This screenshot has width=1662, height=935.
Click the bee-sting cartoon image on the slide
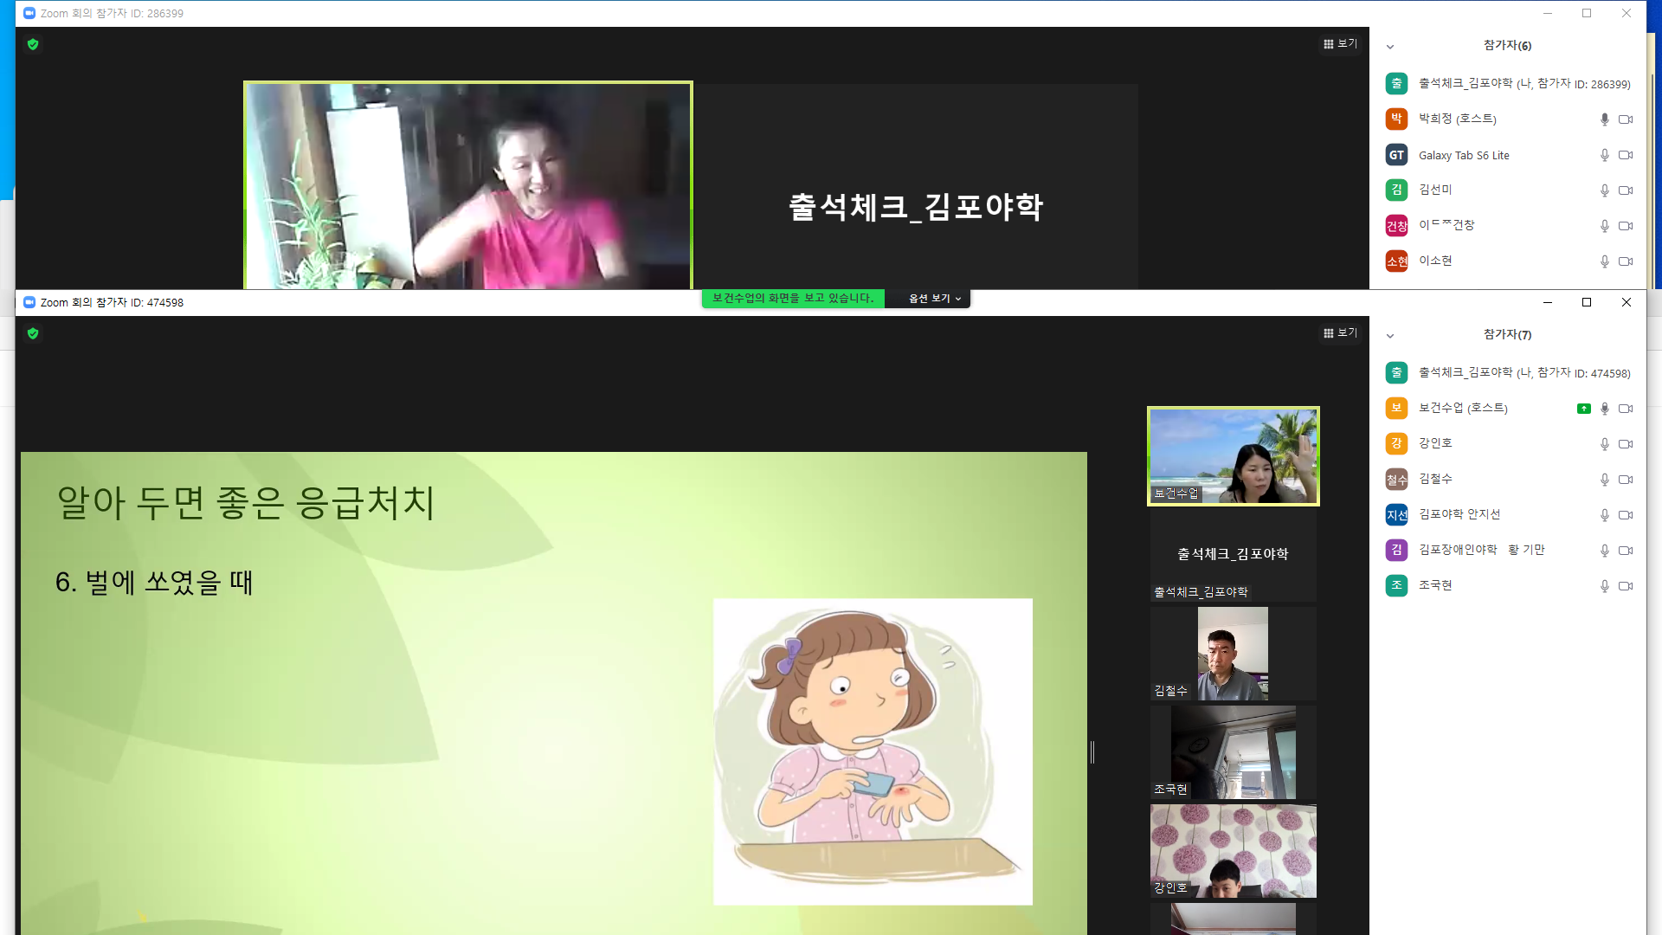click(873, 751)
